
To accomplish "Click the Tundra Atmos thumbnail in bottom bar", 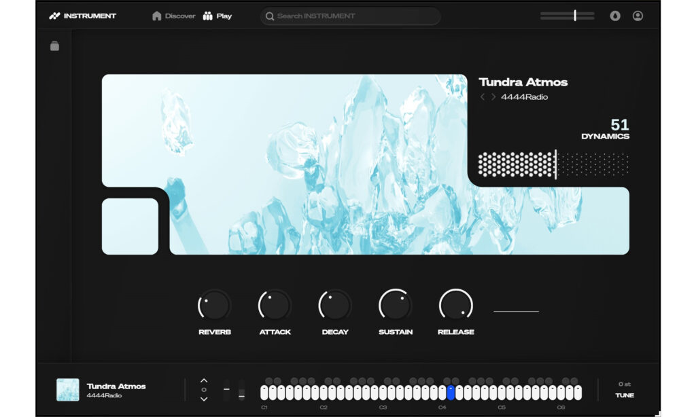I will coord(68,390).
